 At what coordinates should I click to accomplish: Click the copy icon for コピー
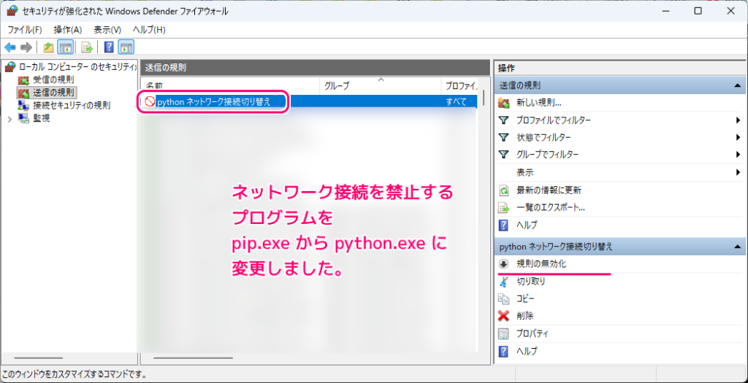(x=504, y=298)
